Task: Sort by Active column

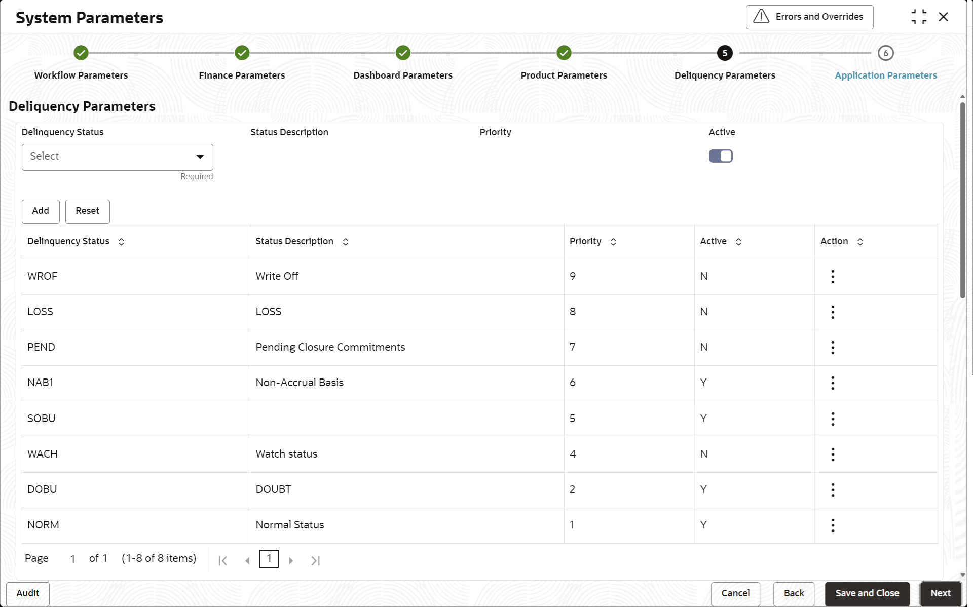Action: coord(738,242)
